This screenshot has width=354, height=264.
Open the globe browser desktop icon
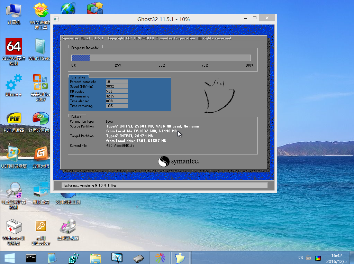[x=68, y=8]
